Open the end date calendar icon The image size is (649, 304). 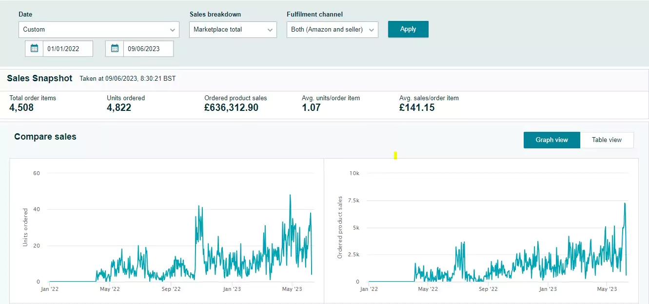coord(115,49)
